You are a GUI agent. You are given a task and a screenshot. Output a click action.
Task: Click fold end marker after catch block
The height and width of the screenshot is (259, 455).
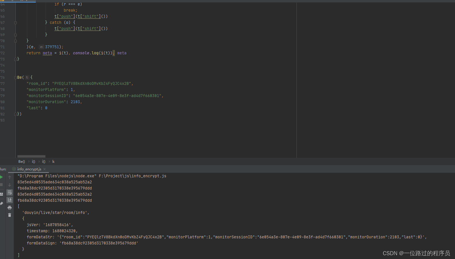[x=15, y=35]
